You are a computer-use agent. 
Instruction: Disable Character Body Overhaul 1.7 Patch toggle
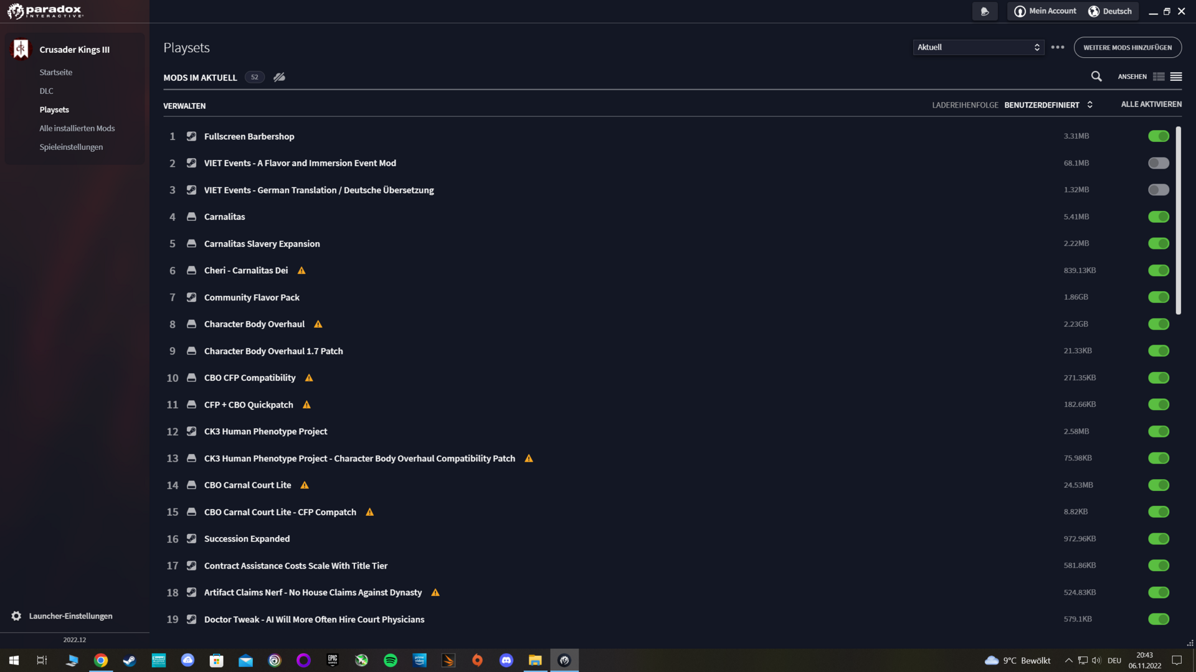[x=1159, y=351]
